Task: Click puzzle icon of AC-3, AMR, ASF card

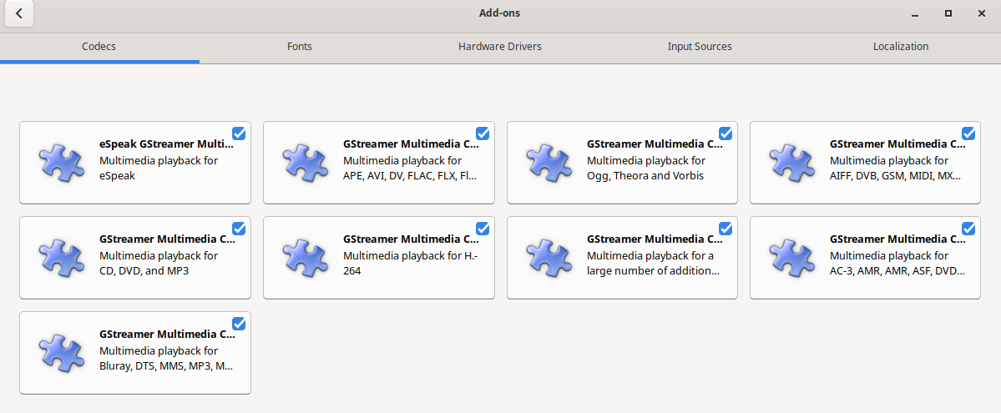Action: pos(792,257)
